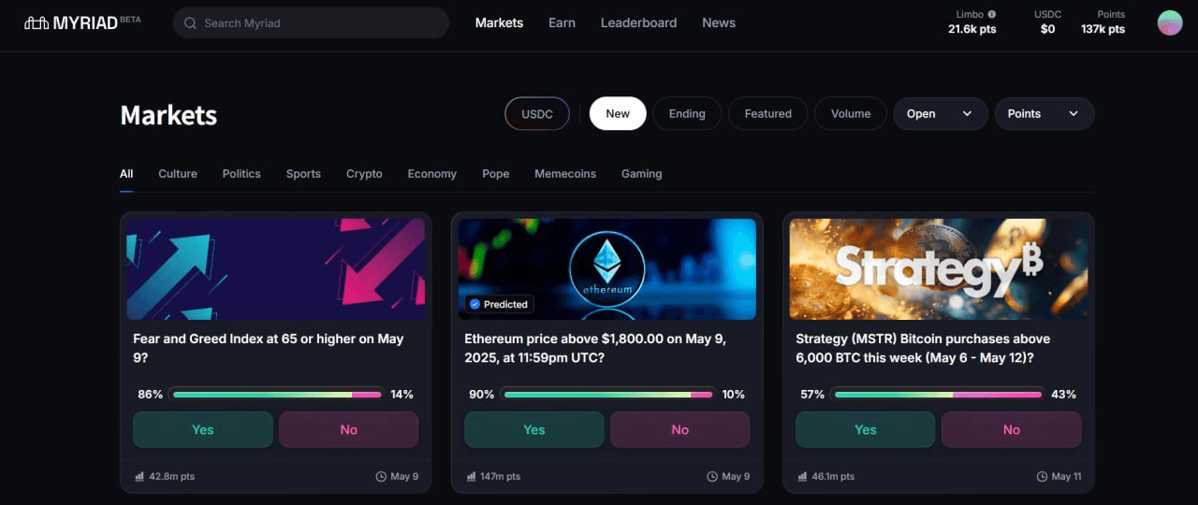
Task: Click the Limbo info icon
Action: (x=992, y=14)
